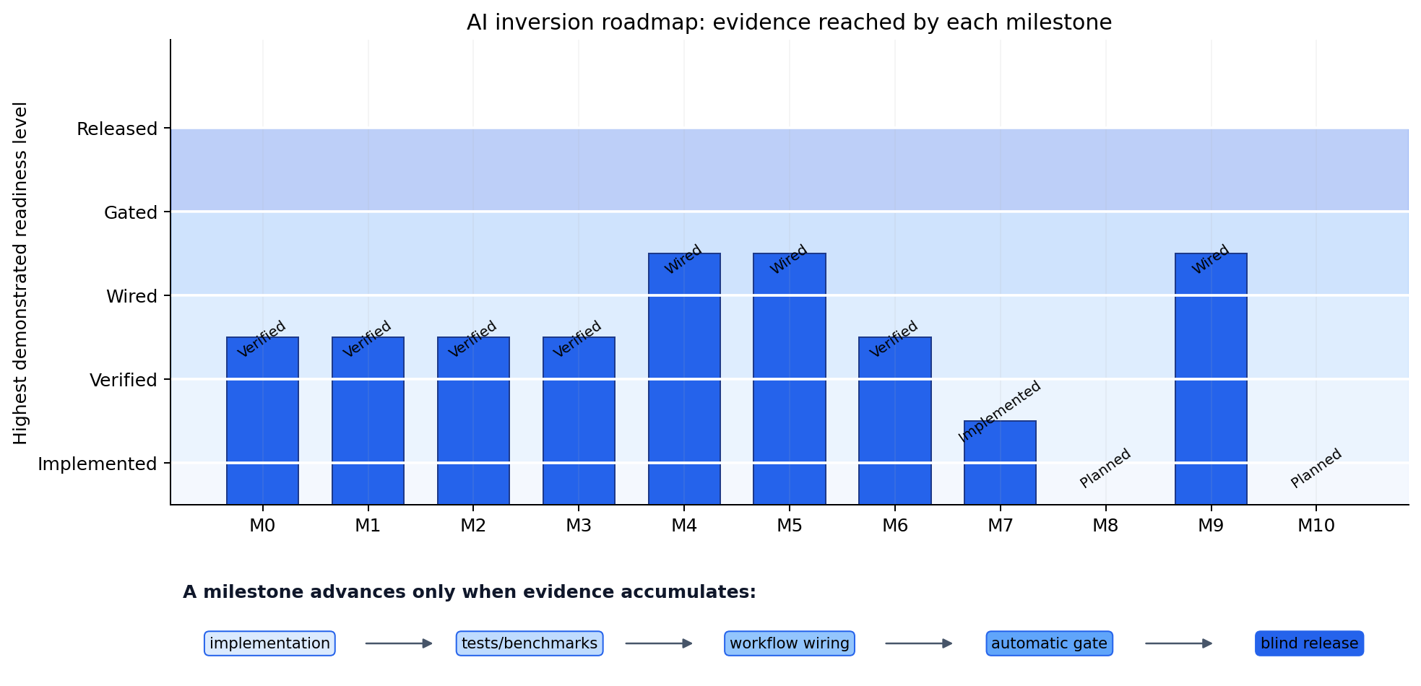
Task: Click the blue bar for milestone M0
Action: [262, 421]
